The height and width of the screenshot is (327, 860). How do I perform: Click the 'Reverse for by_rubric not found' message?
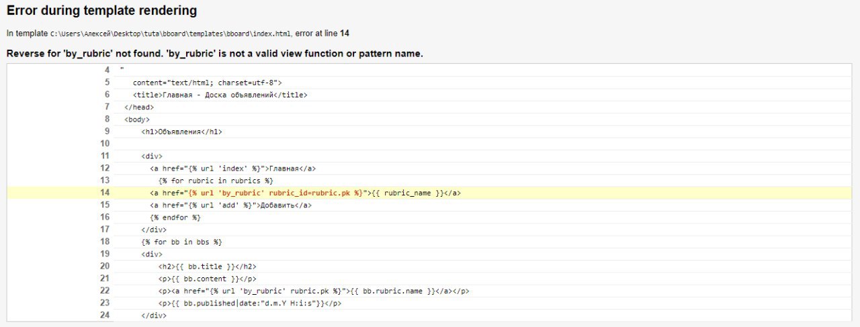coord(214,54)
